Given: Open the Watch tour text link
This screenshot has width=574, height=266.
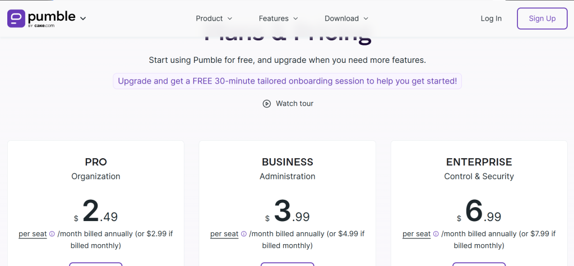Looking at the screenshot, I should tap(294, 104).
